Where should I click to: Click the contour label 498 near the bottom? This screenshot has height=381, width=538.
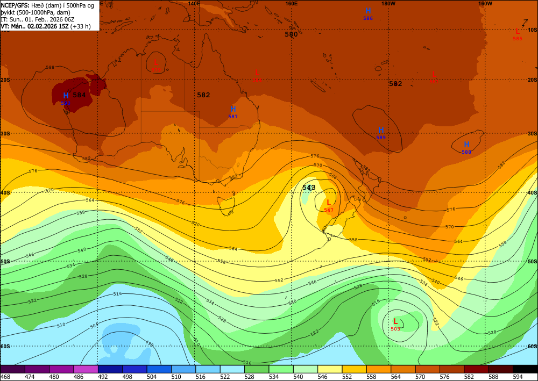coord(149,343)
